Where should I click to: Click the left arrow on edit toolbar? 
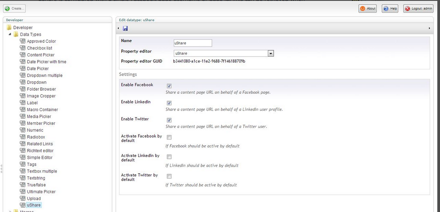pos(118,28)
